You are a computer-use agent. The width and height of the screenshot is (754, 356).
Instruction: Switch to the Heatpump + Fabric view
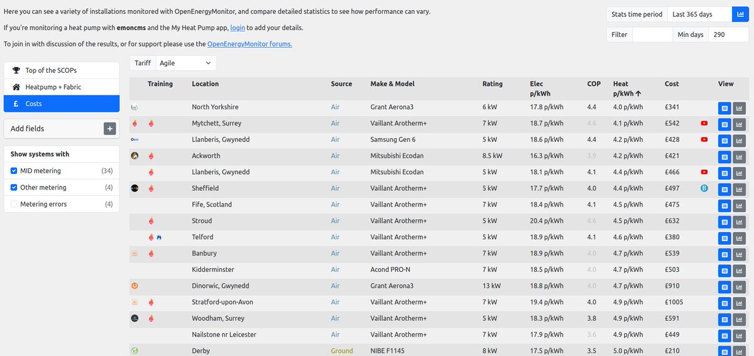[62, 87]
